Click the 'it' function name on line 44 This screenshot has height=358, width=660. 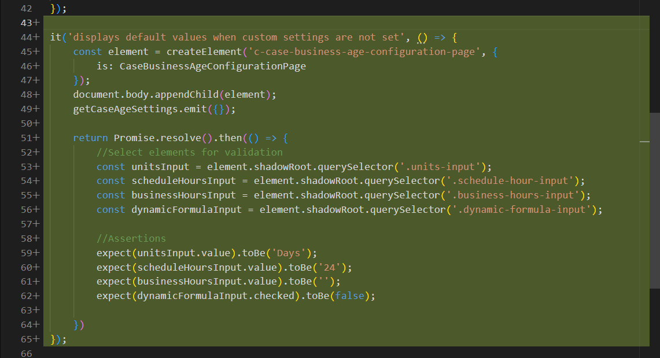pyautogui.click(x=56, y=38)
